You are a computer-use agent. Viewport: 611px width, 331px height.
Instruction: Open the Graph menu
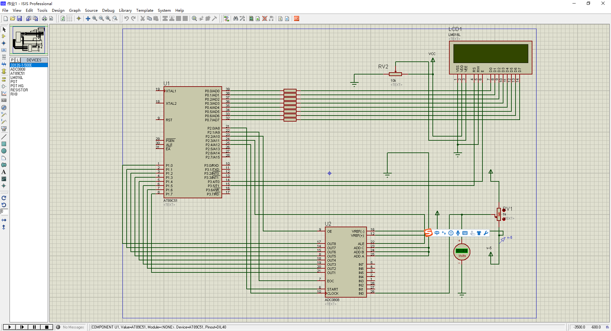(x=75, y=10)
